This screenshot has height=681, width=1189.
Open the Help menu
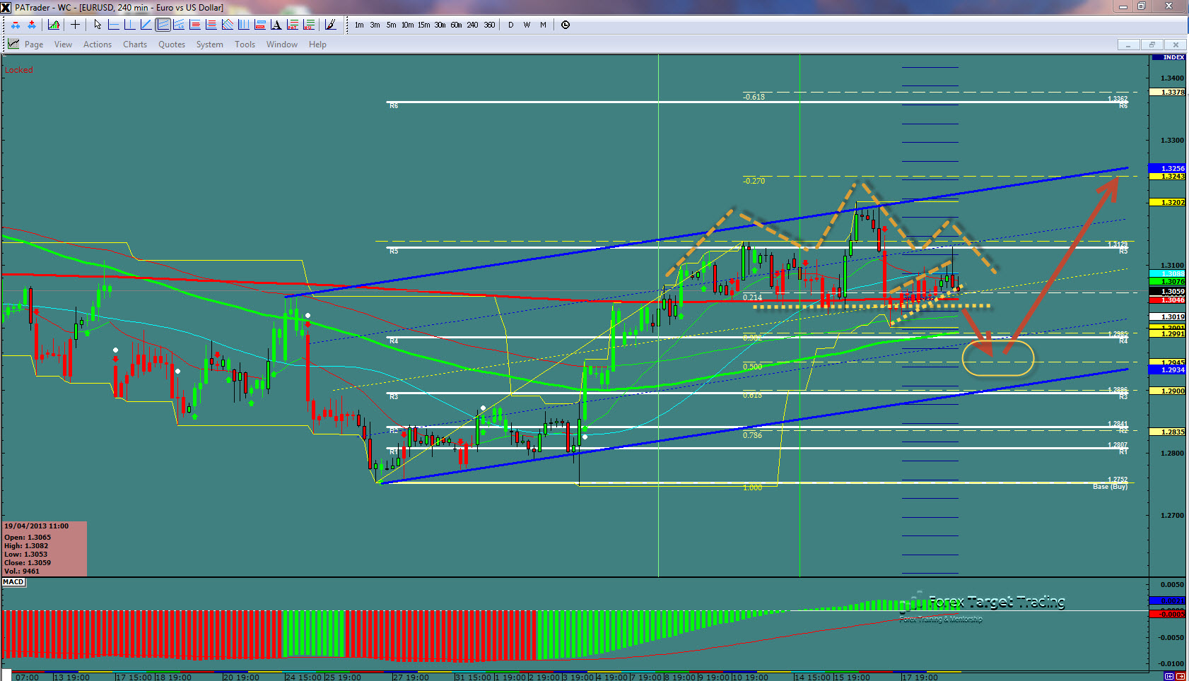pyautogui.click(x=317, y=45)
